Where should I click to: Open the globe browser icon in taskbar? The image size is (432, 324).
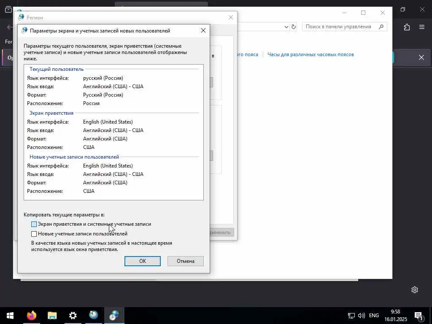click(x=93, y=316)
